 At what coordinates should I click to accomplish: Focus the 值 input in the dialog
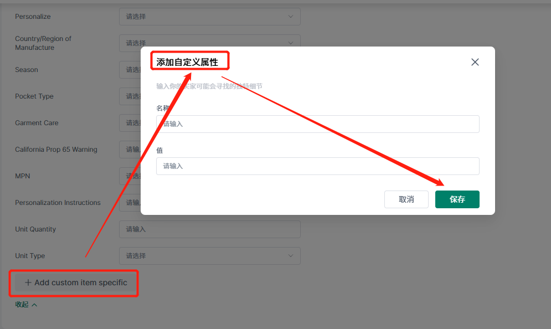click(x=317, y=166)
